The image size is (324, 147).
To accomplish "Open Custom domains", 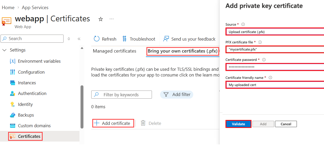I will tap(34, 126).
